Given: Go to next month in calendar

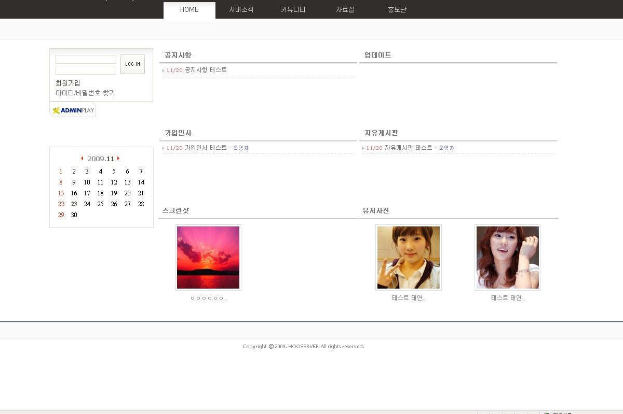Looking at the screenshot, I should pyautogui.click(x=118, y=159).
